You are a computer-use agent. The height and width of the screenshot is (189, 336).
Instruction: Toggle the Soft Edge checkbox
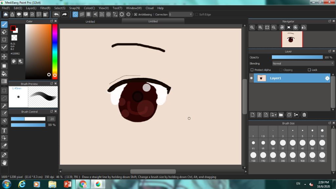tap(197, 14)
